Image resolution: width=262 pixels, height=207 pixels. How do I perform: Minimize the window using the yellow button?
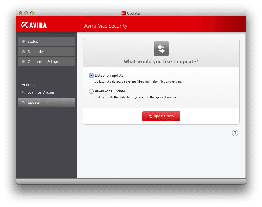click(26, 13)
